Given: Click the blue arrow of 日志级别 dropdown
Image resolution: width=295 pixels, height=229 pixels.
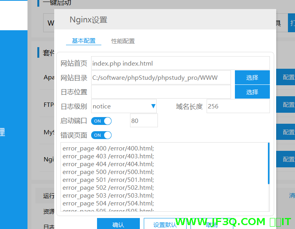Looking at the screenshot, I should coord(153,106).
